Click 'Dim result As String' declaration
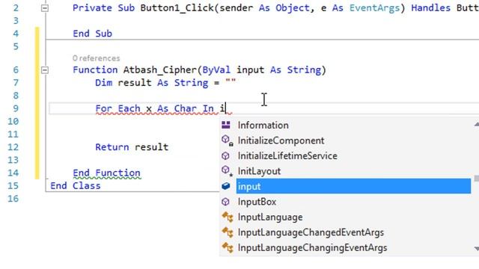The image size is (479, 269). coord(152,83)
